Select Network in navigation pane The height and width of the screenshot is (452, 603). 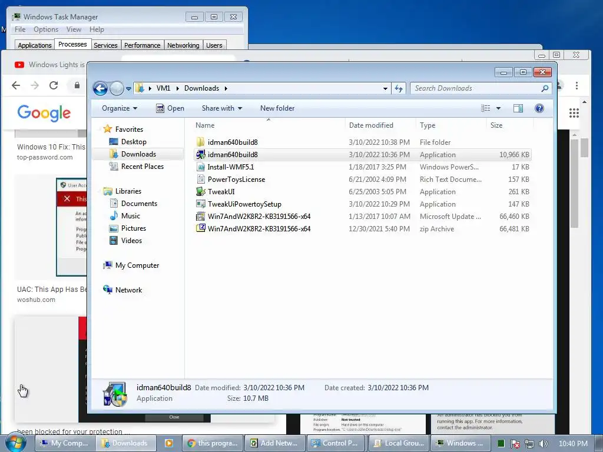click(122, 290)
